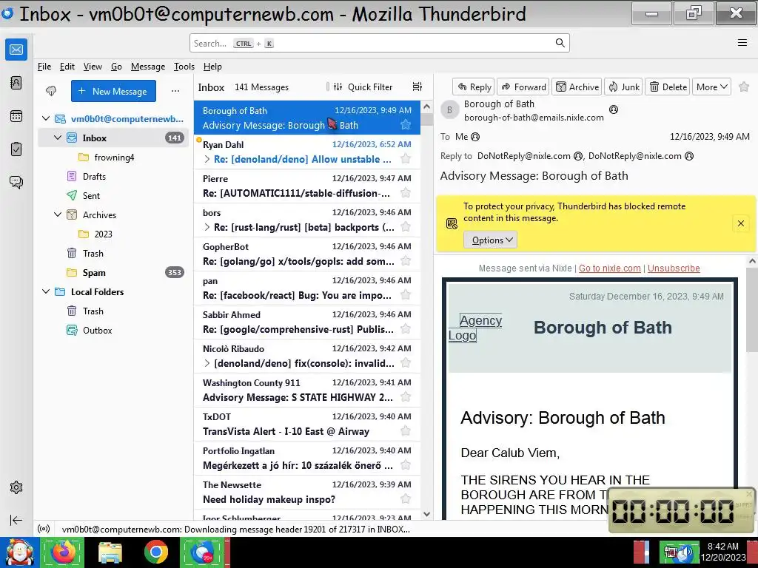Open the Chat space
Screen dimensions: 758x568
click(x=16, y=182)
